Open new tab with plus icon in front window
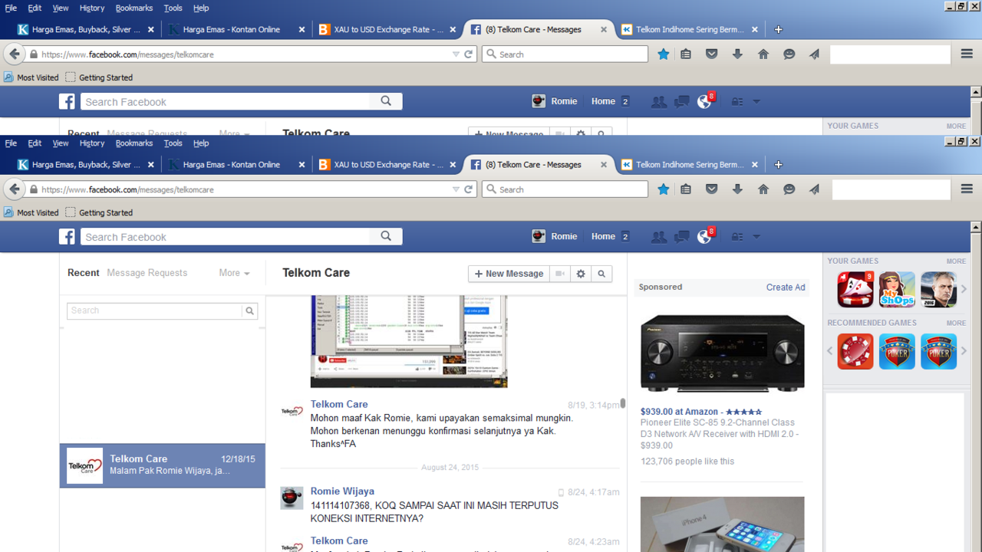Image resolution: width=982 pixels, height=552 pixels. click(778, 164)
